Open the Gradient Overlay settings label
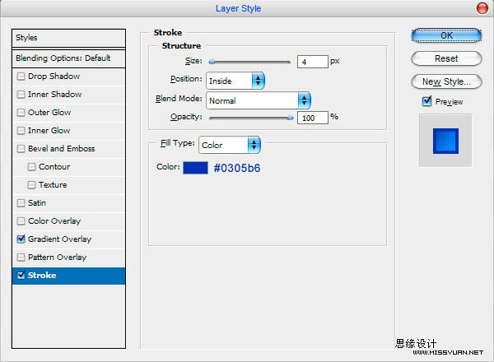The width and height of the screenshot is (494, 362). click(x=59, y=239)
